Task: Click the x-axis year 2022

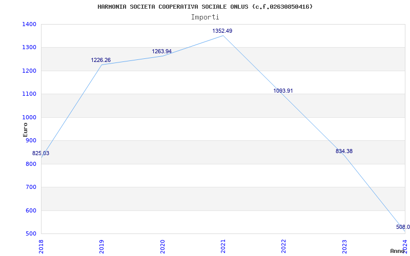Action: point(284,247)
